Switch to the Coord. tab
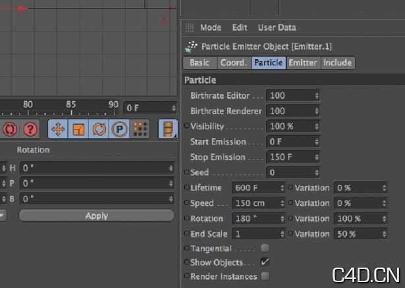Image resolution: width=405 pixels, height=288 pixels. 234,62
